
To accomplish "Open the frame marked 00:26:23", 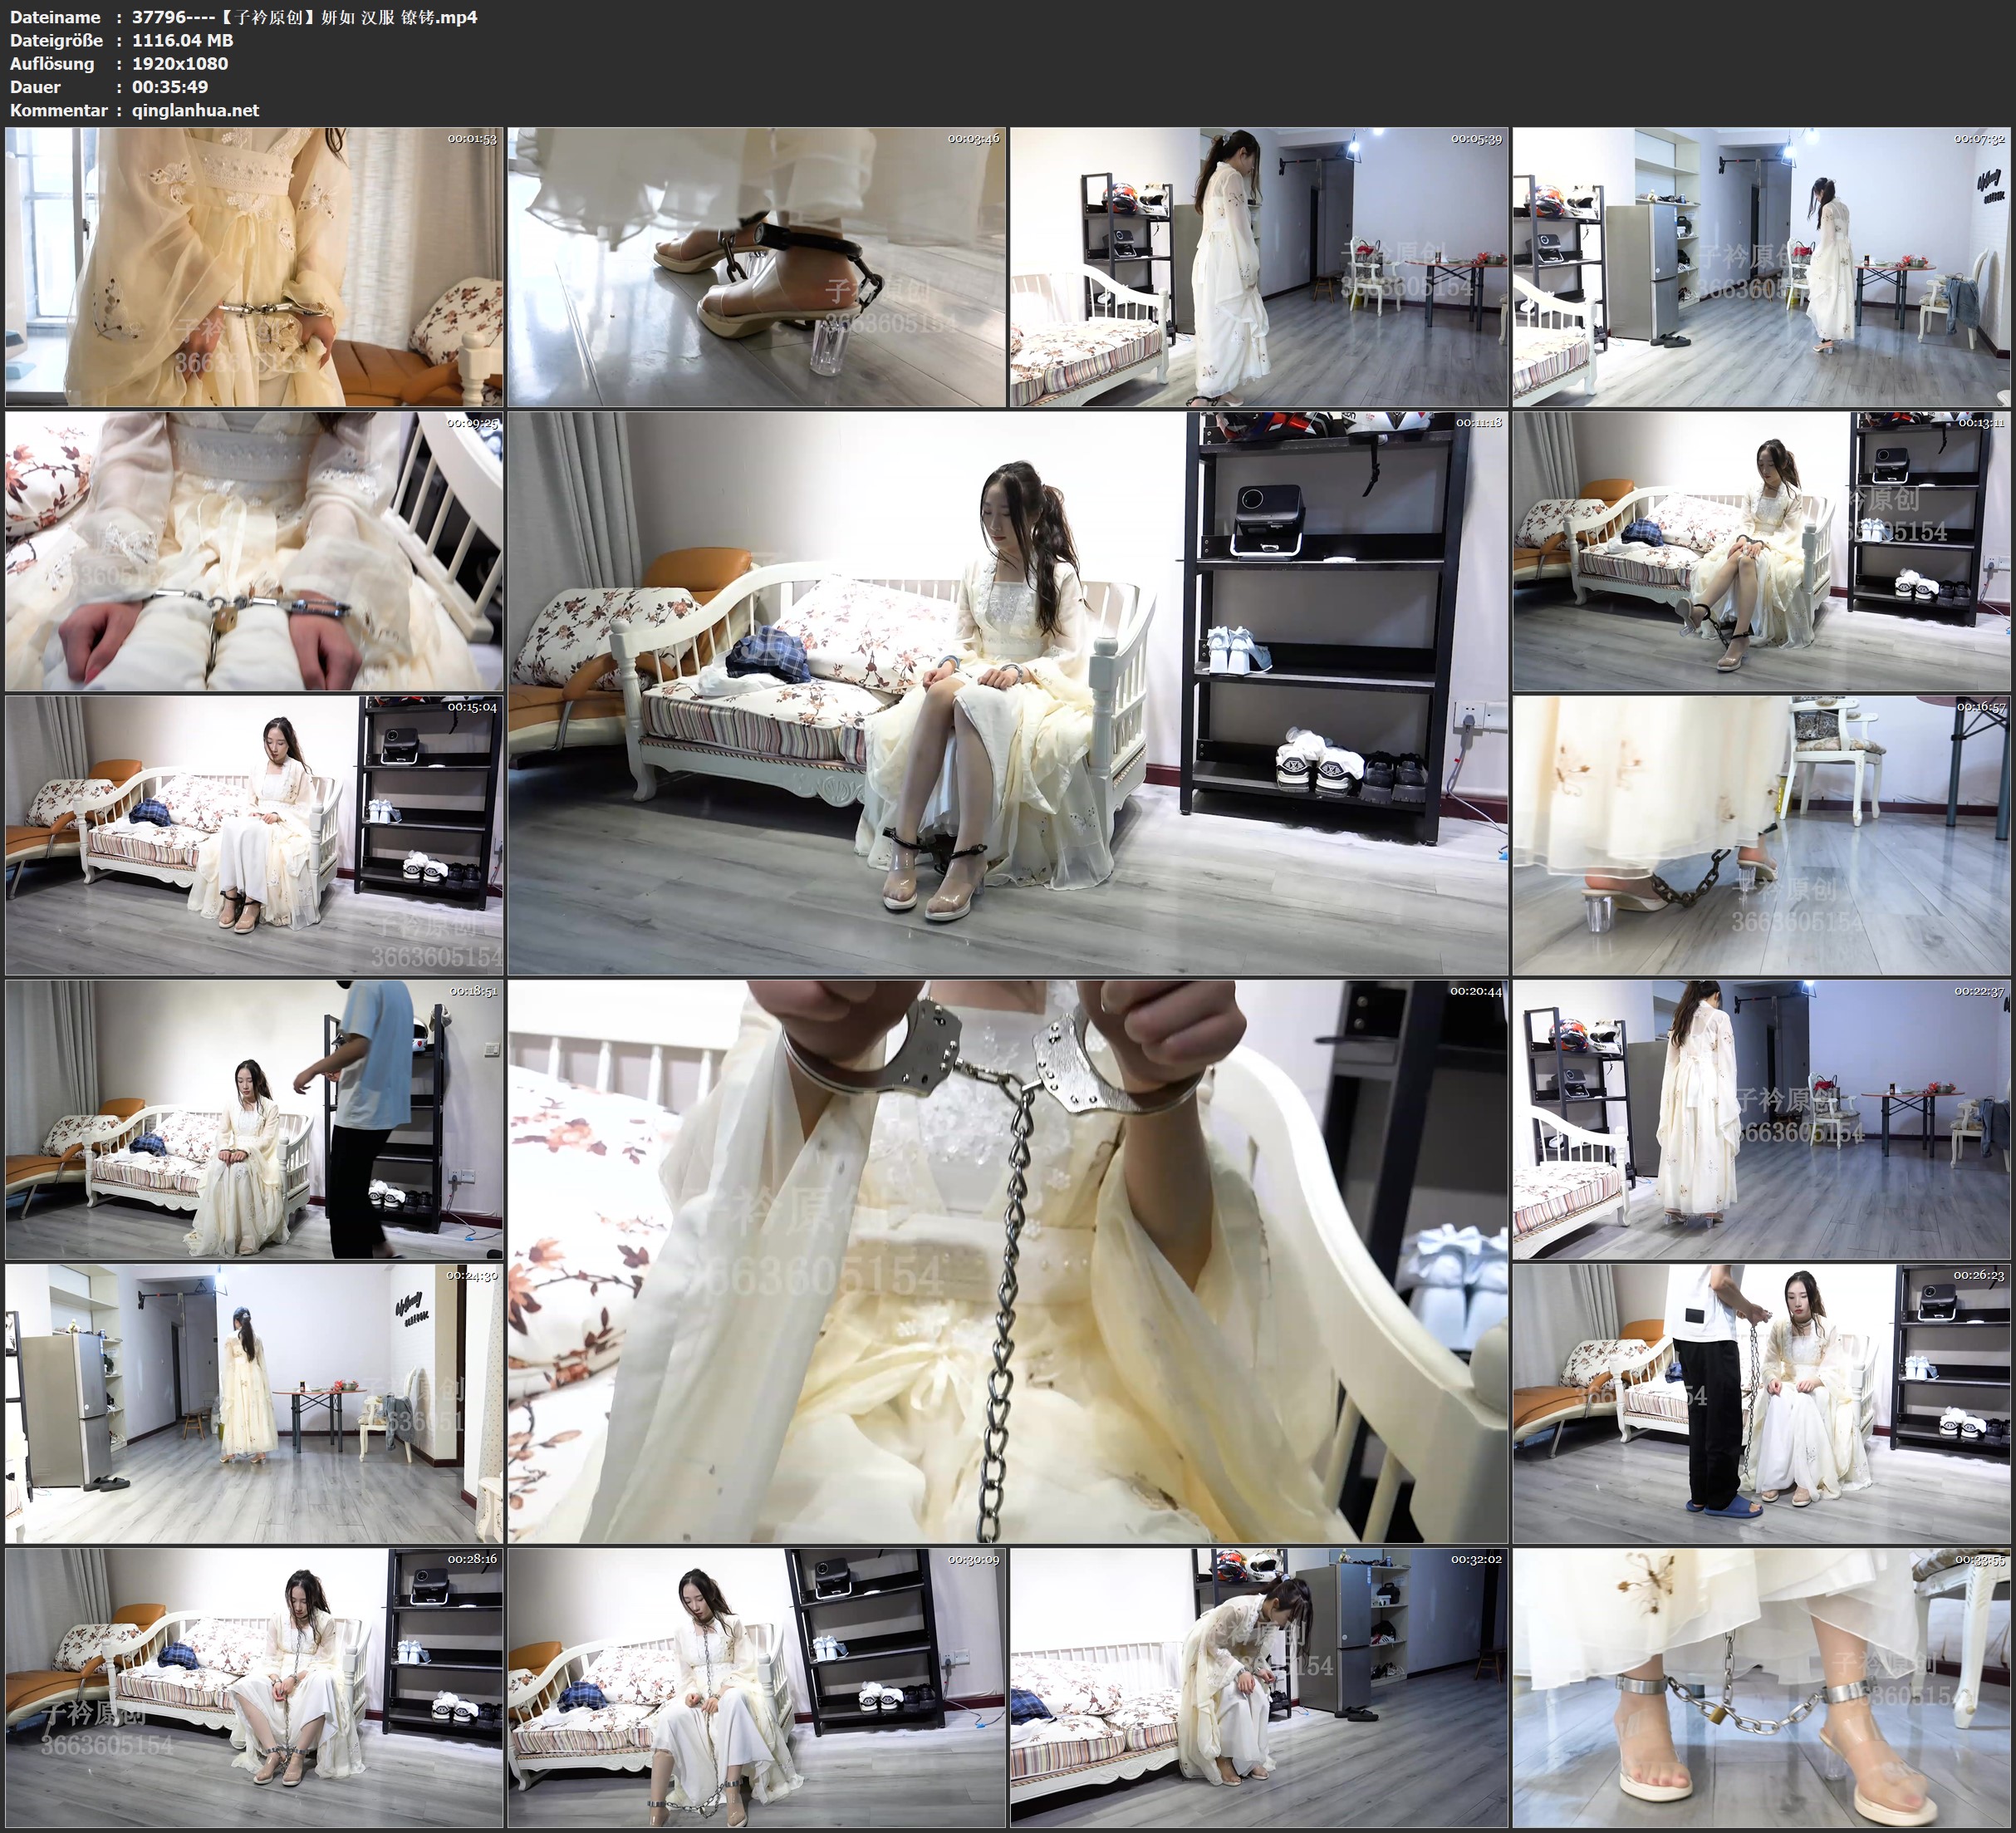I will [1761, 1403].
